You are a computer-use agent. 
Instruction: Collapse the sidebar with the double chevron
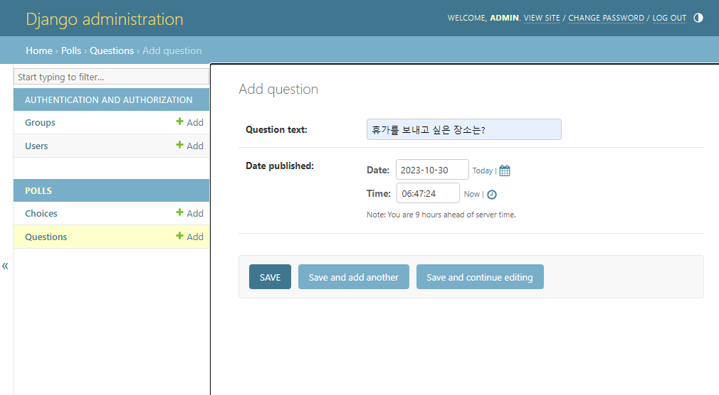pyautogui.click(x=5, y=266)
